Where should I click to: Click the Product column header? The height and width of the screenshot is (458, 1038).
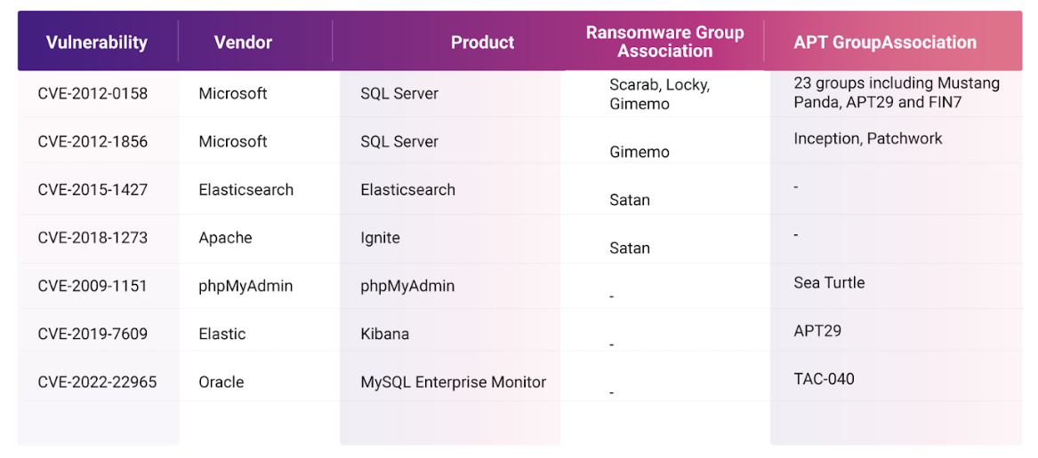pyautogui.click(x=482, y=43)
